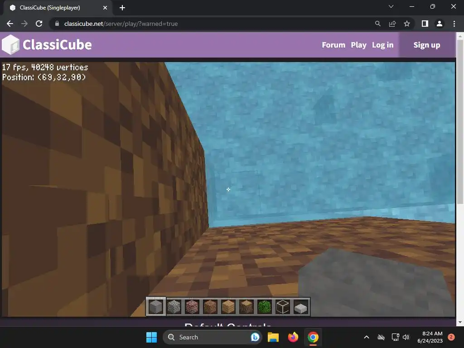Share this page via share icon
Viewport: 464px width, 348px height.
click(392, 24)
